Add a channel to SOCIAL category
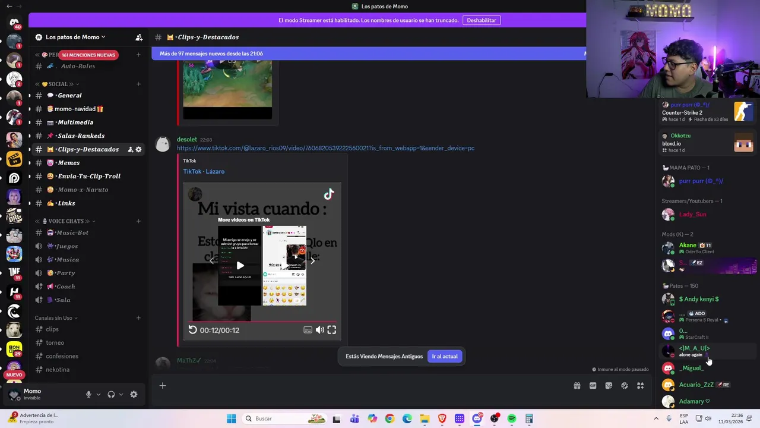This screenshot has width=760, height=428. click(x=138, y=84)
